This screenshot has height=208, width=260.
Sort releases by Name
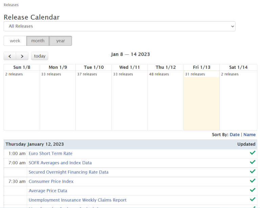pos(250,135)
